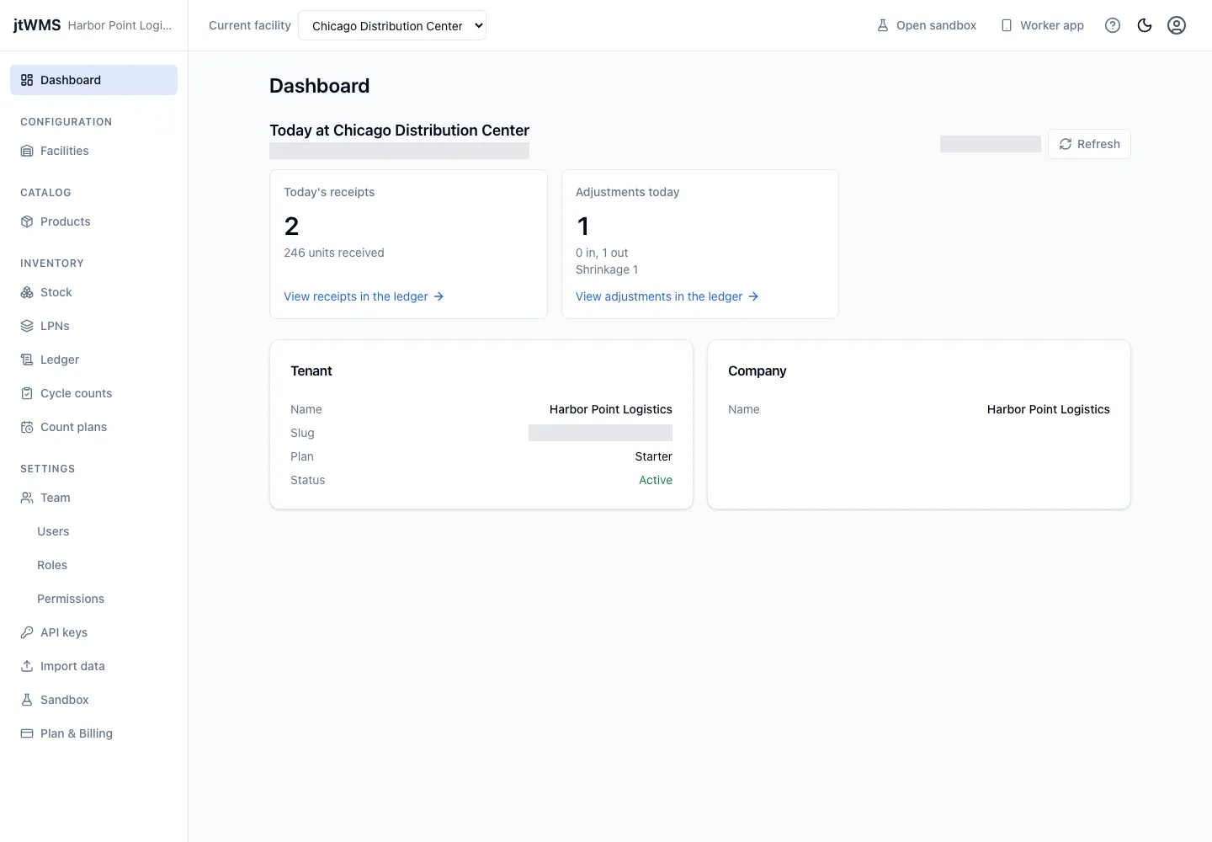Click the Cycle counts clipboard icon
1212x842 pixels.
[27, 393]
